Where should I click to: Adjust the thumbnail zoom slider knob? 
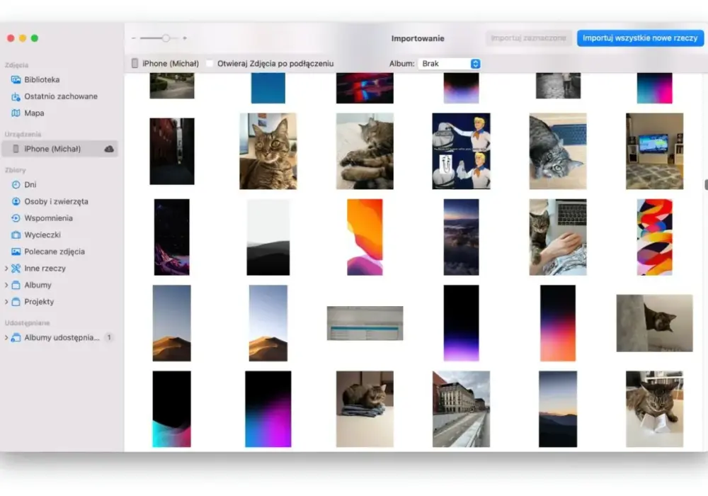pos(166,38)
